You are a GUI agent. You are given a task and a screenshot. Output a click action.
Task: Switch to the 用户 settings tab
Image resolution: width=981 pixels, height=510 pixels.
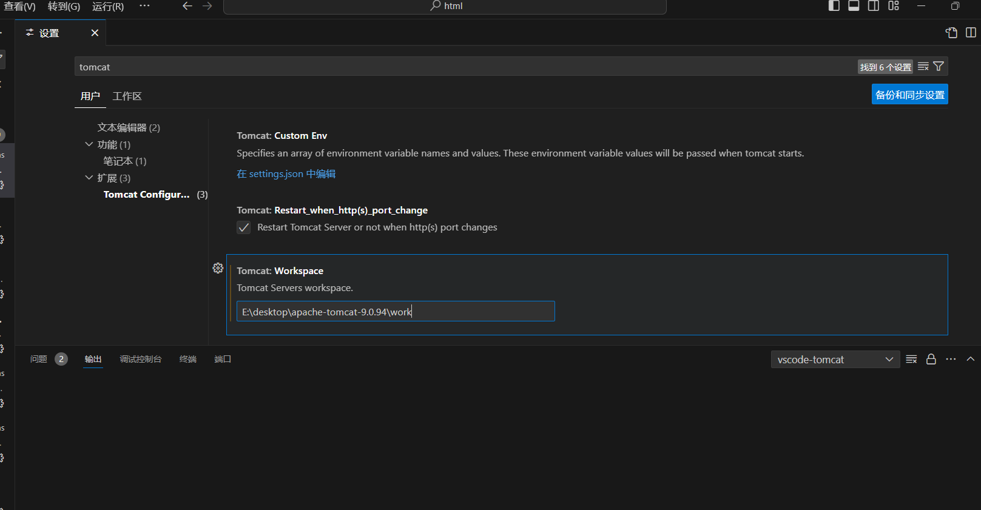(x=90, y=96)
